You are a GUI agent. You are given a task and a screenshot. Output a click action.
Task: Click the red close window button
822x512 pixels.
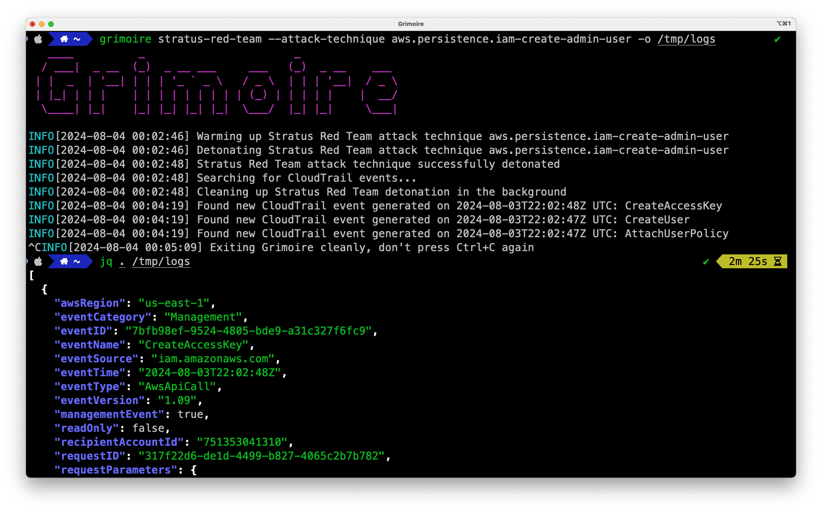(x=32, y=24)
